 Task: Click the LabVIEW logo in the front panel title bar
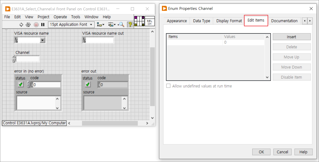tap(8, 9)
